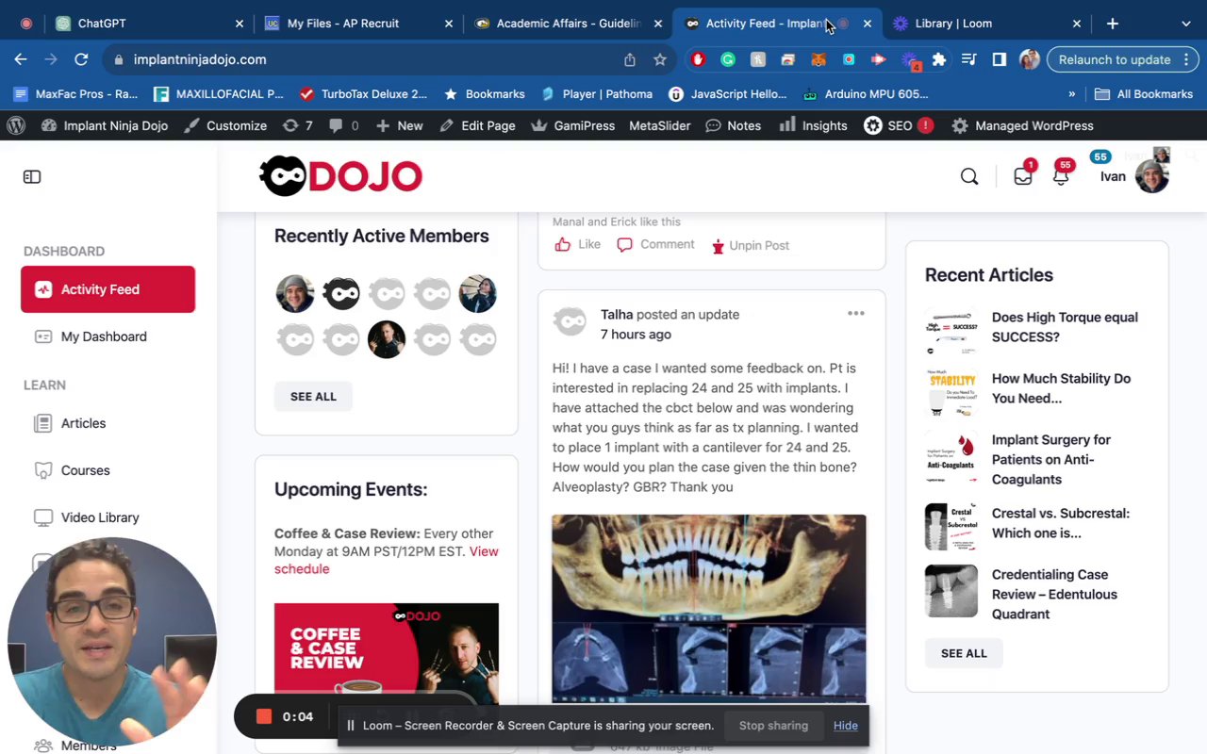Open article How Much Stability Do You Need
Screen dimensions: 1207x754
[1061, 388]
